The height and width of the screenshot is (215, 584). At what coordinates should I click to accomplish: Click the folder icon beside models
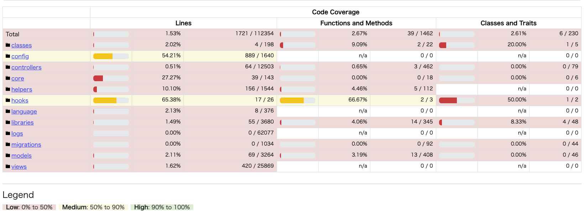click(x=8, y=156)
